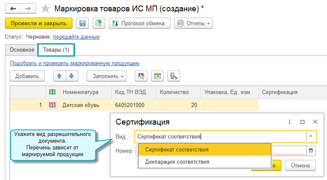
Task: Select Декларация соответствия from the list
Action: tap(177, 162)
